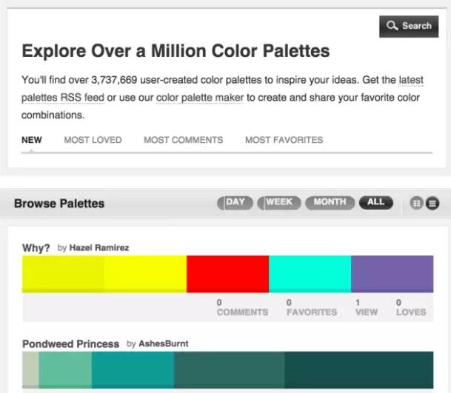This screenshot has width=451, height=393.
Task: Switch to MOST FAVORITES tab
Action: (x=284, y=140)
